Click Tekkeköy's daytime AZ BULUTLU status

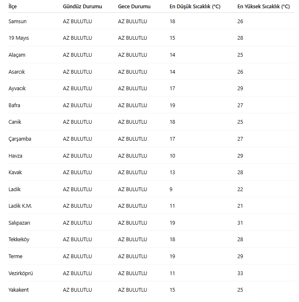[x=77, y=240]
